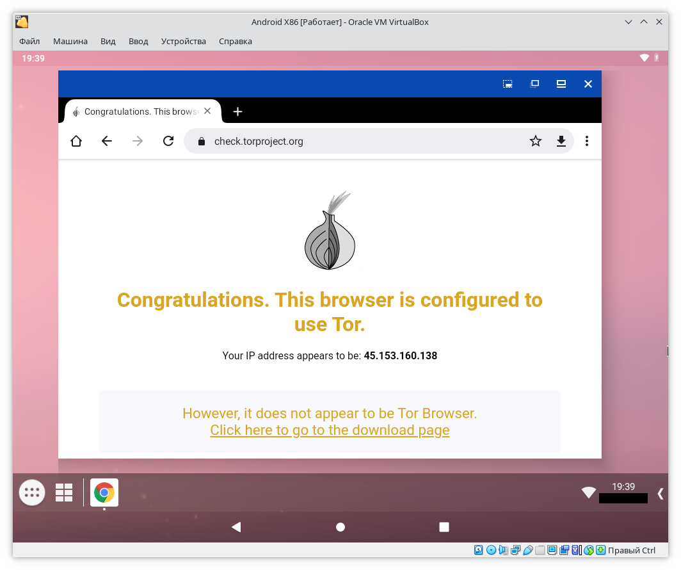Select the Congratulations browser tab
Image resolution: width=681 pixels, height=570 pixels.
point(138,111)
